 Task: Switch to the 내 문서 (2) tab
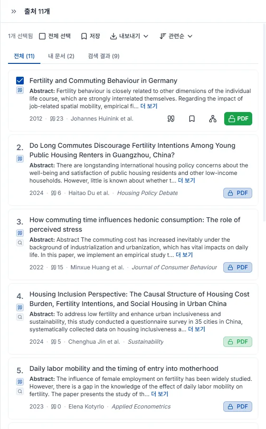click(61, 56)
